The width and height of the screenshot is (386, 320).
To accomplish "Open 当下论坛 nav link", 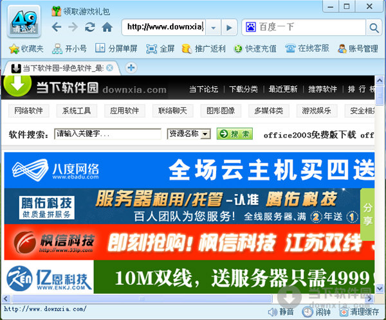I will click(203, 89).
